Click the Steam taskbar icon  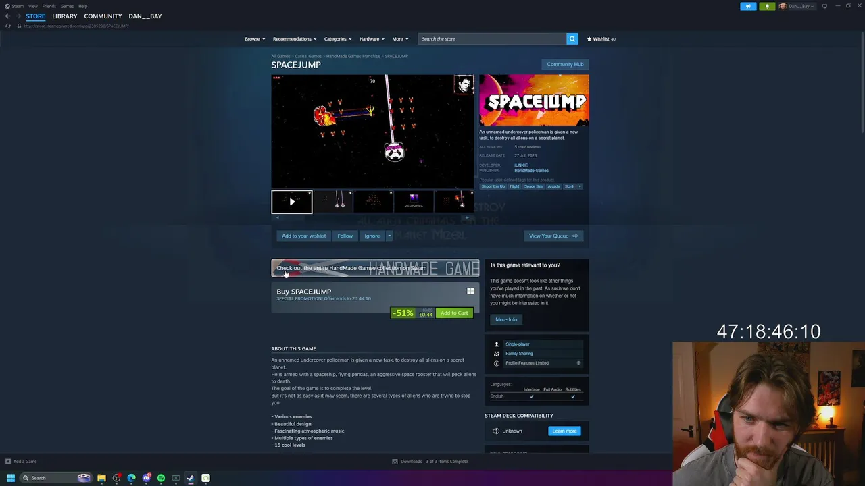pyautogui.click(x=191, y=478)
